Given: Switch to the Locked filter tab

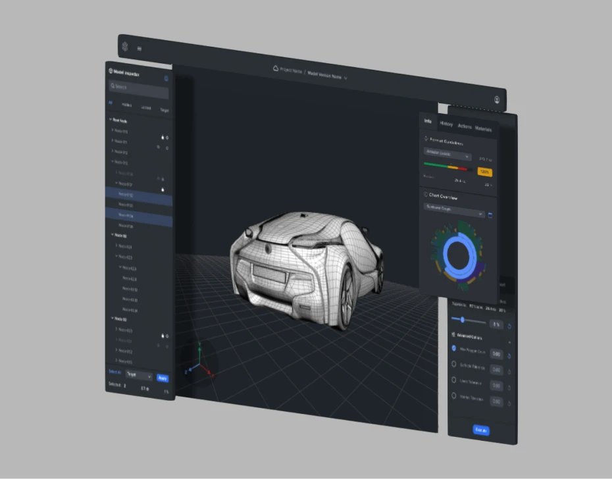Looking at the screenshot, I should [x=145, y=107].
